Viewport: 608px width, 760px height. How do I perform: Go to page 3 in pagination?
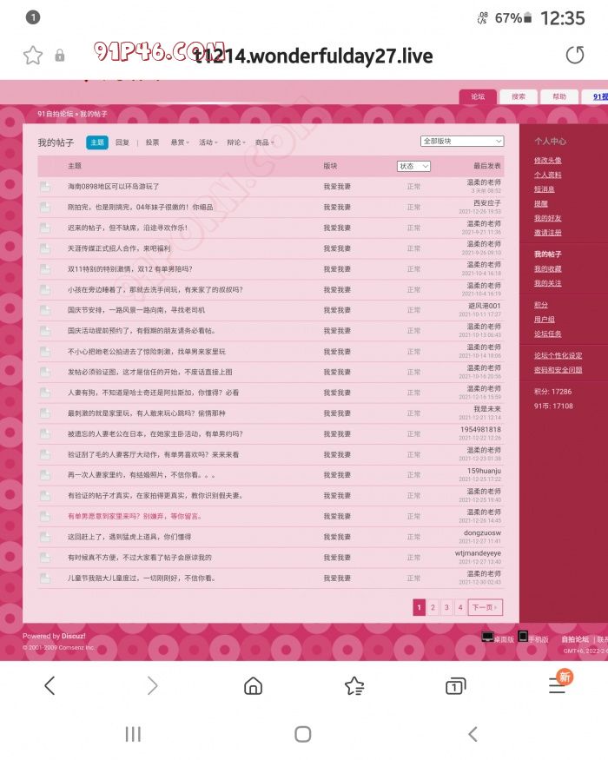pos(446,608)
